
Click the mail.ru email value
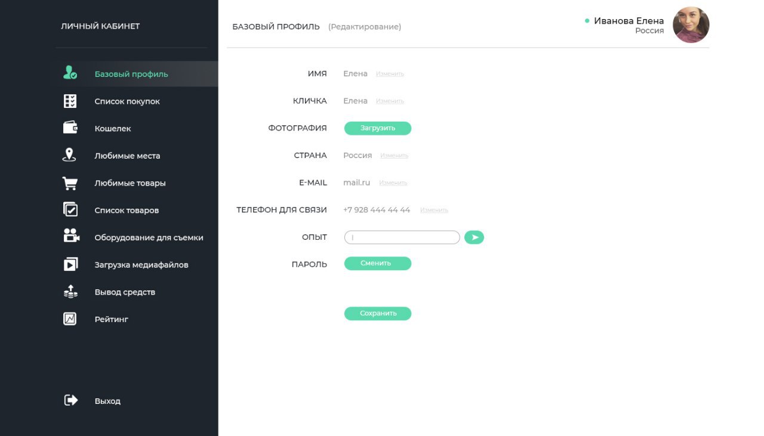pos(356,183)
